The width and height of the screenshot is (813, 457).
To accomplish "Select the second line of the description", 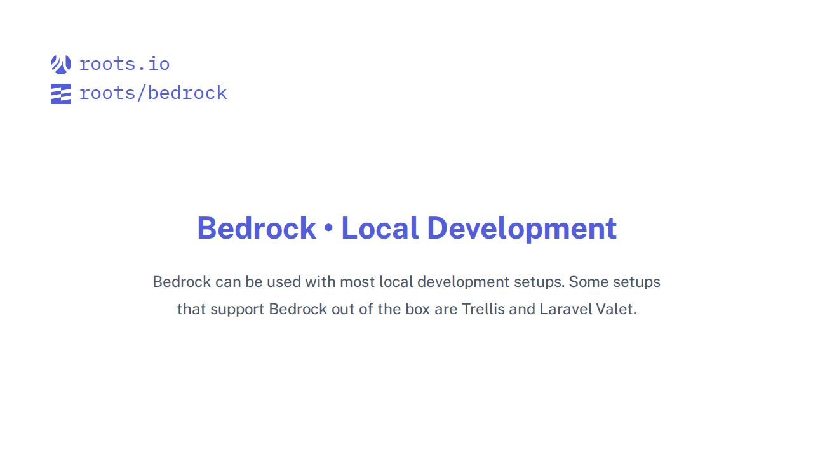I will 406,309.
